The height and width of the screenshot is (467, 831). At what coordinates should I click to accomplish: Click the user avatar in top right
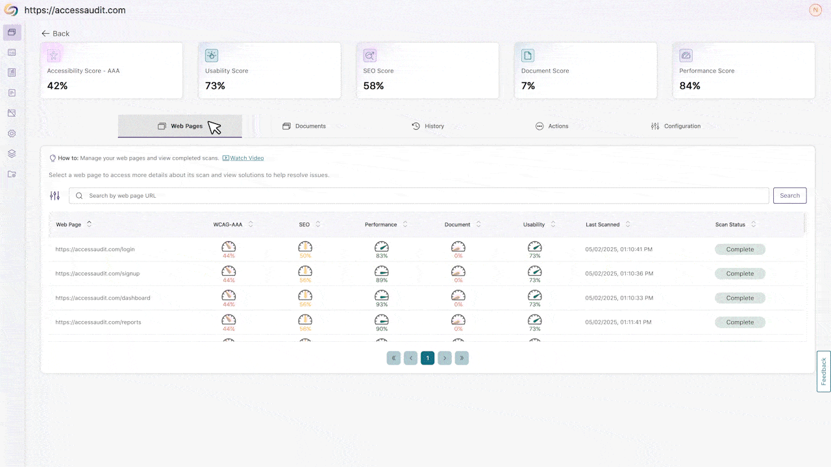point(815,10)
